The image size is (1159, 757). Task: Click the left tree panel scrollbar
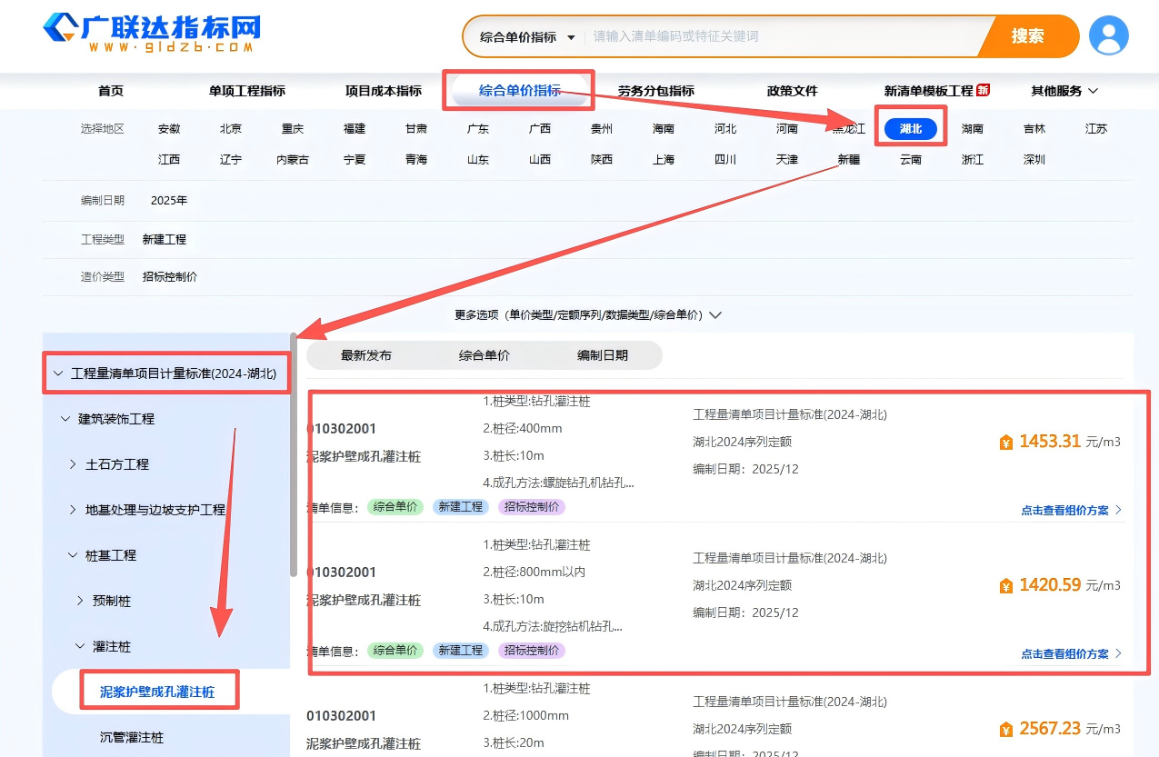coord(294,454)
